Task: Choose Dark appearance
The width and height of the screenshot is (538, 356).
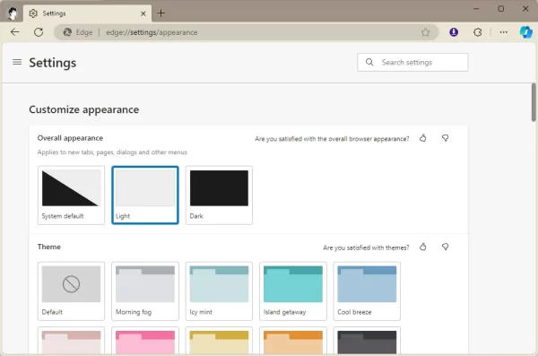Action: (x=219, y=195)
